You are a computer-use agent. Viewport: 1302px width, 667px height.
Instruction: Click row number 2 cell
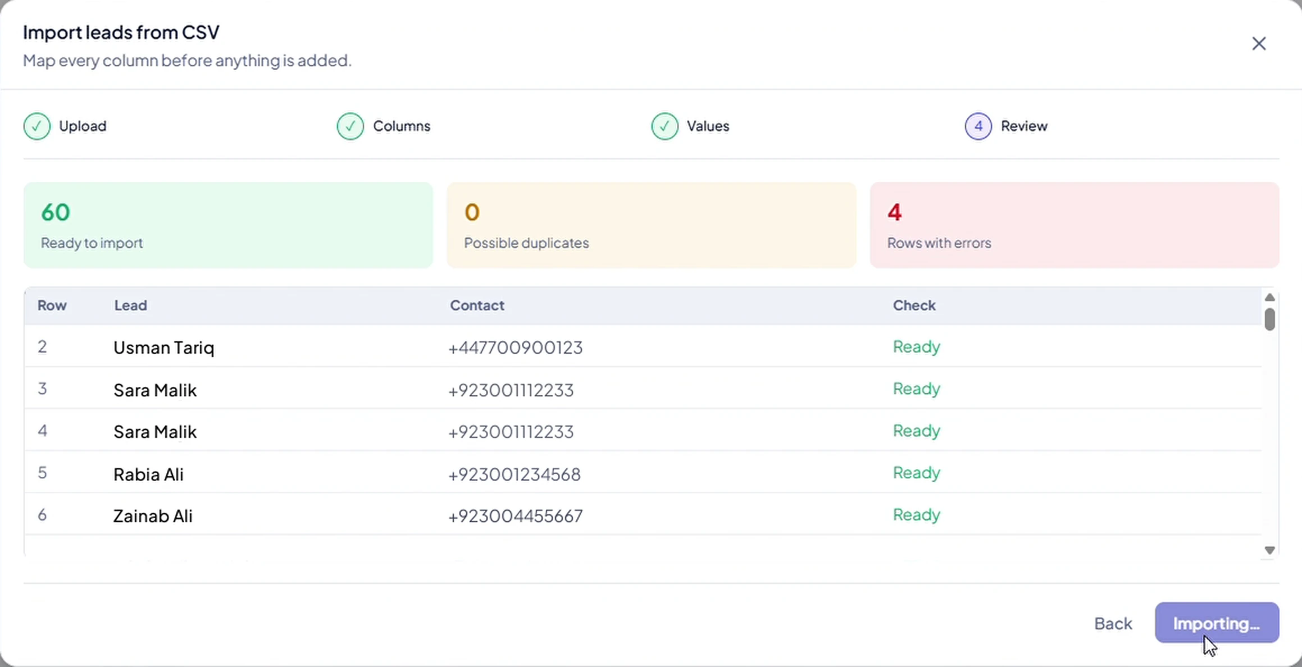click(43, 347)
